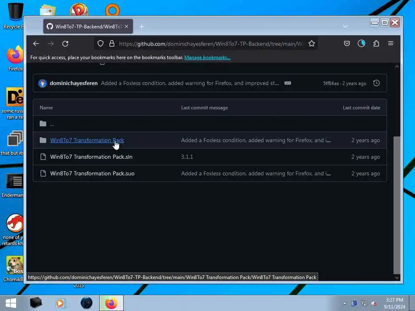Close the Win8To7-TP-Backend tab

click(126, 26)
